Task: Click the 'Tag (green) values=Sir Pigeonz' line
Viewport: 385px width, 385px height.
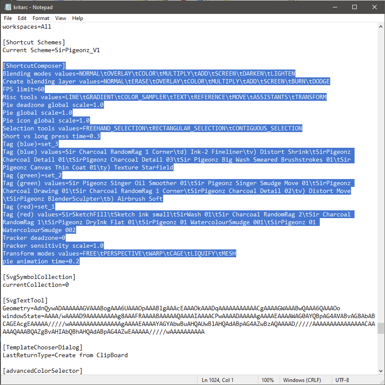Action: [x=178, y=183]
